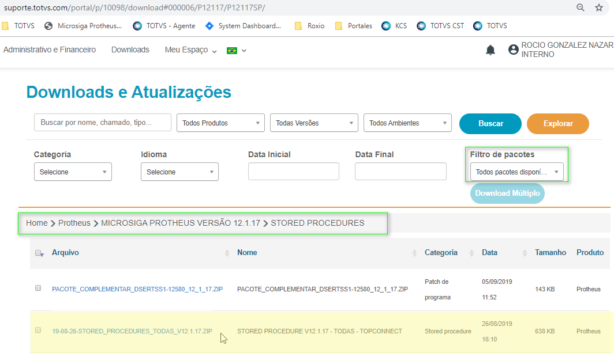
Task: Open the last TOTVS bookmark in bar
Action: click(491, 26)
